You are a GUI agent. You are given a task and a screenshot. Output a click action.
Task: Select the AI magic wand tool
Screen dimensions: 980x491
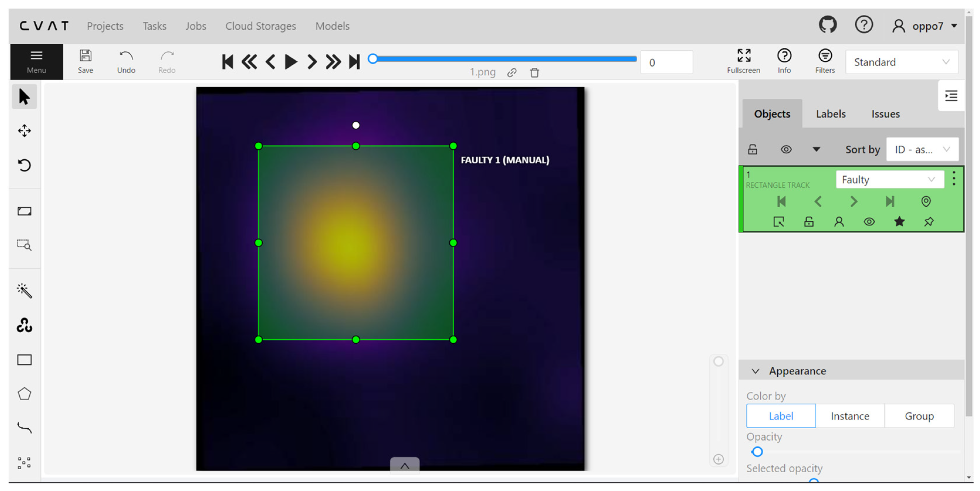pyautogui.click(x=24, y=291)
